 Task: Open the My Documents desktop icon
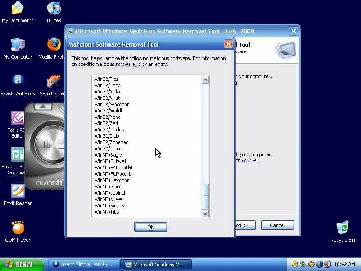tap(18, 12)
